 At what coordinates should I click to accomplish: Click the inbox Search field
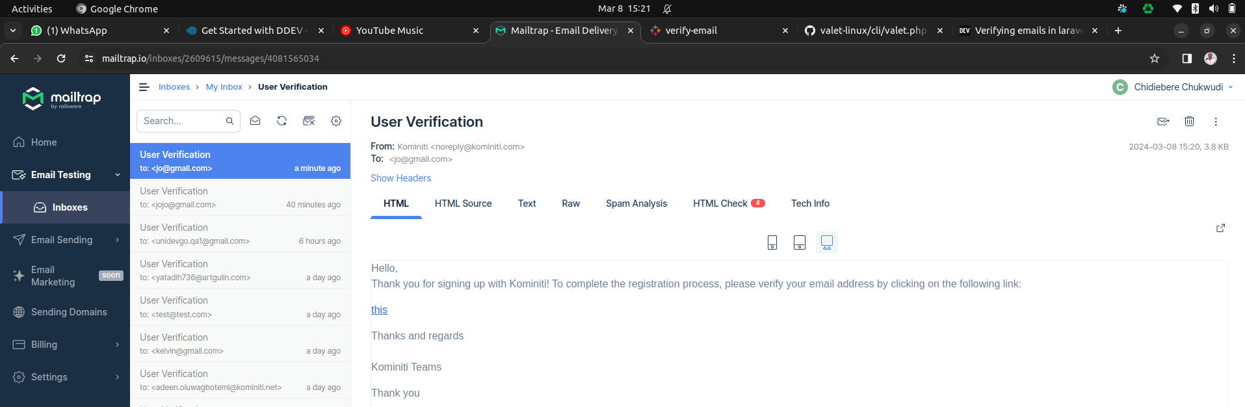tap(182, 121)
